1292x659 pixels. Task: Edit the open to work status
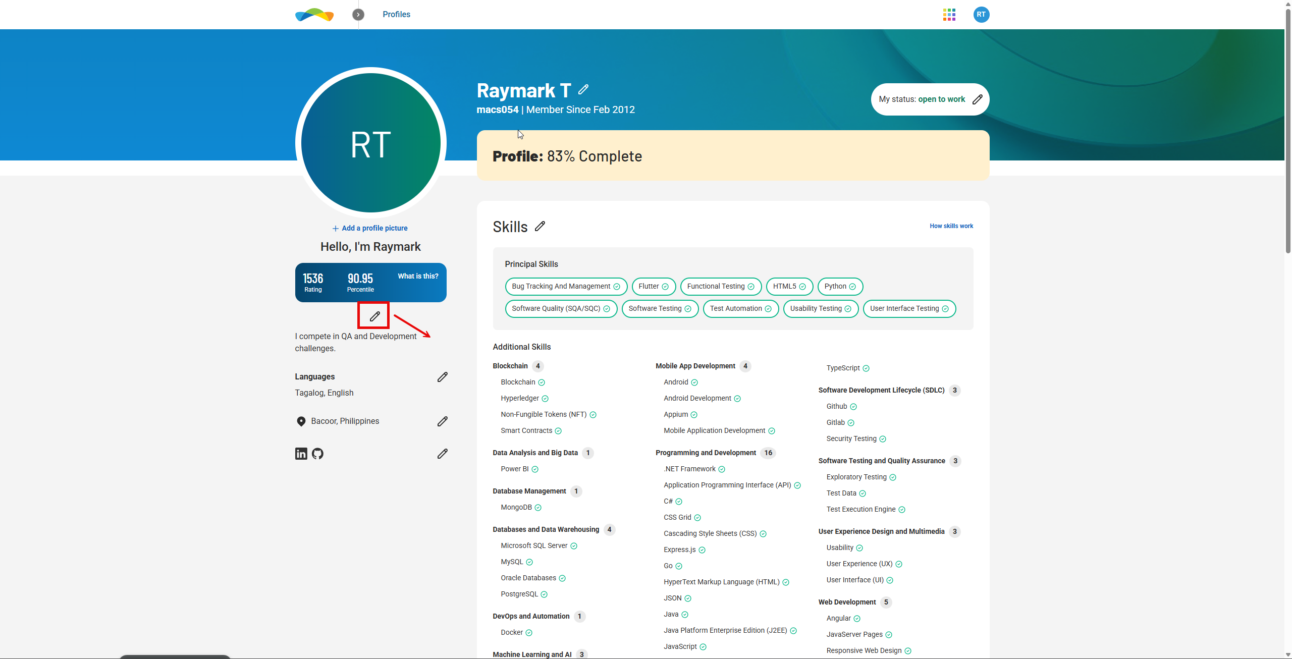977,99
